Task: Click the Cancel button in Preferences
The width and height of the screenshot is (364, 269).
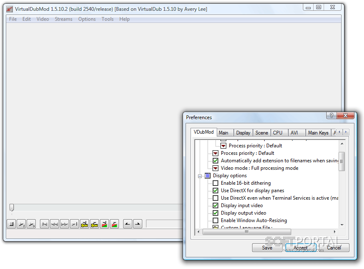Action: click(x=334, y=248)
